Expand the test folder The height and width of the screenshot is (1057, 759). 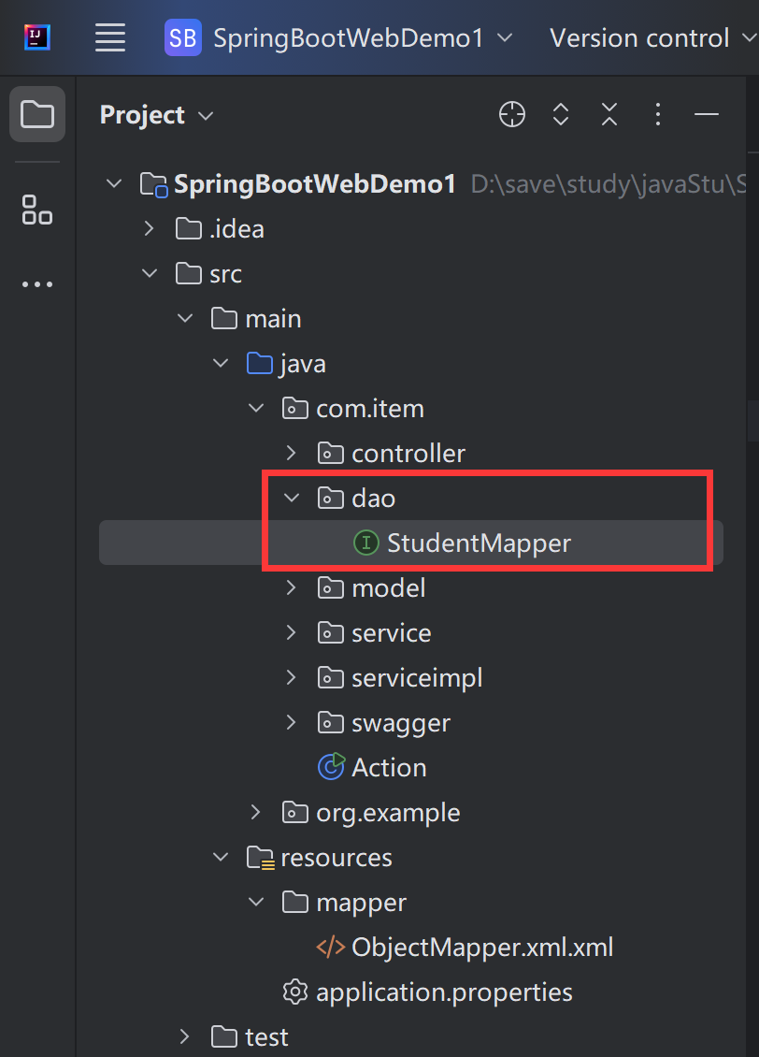pos(185,1037)
